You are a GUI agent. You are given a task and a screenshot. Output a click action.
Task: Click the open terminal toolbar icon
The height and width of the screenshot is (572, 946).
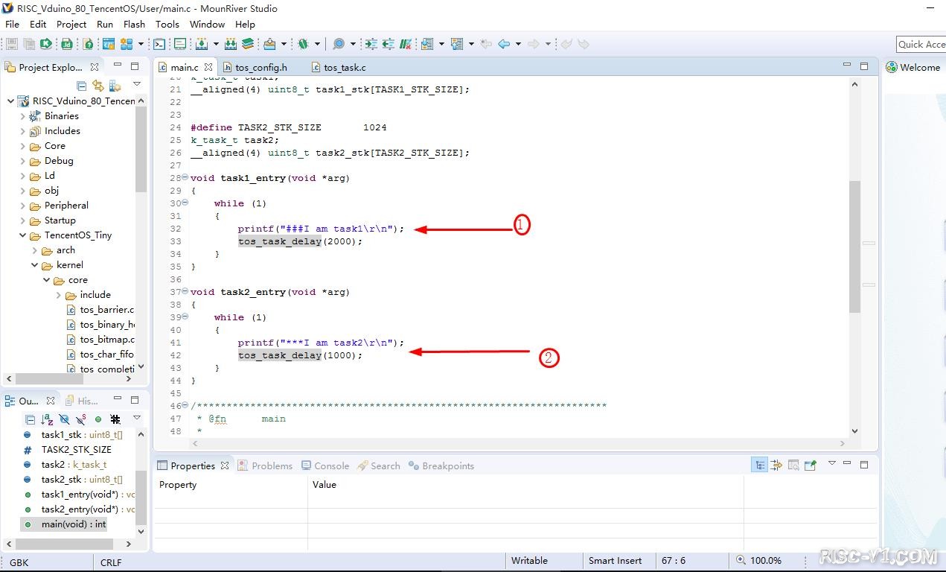159,44
